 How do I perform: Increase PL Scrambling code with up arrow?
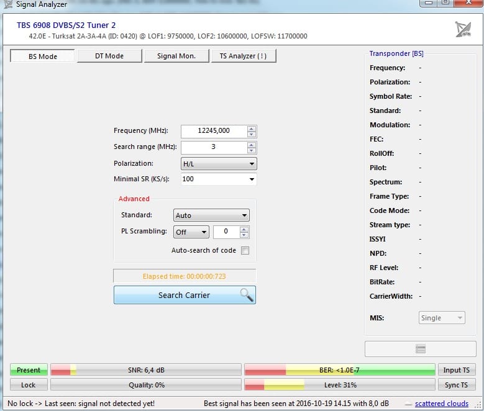click(244, 229)
